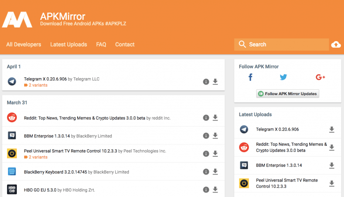Show info for Reddit 3.0.0 beta
This screenshot has height=197, width=344.
coord(206,118)
